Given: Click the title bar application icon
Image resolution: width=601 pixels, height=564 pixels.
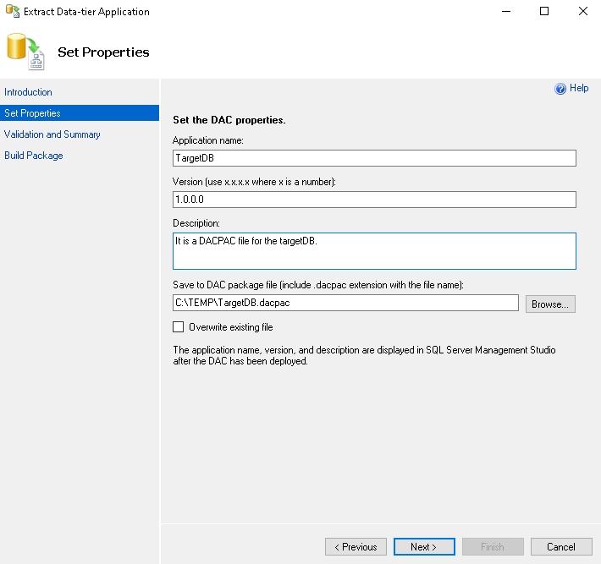Looking at the screenshot, I should [x=12, y=12].
